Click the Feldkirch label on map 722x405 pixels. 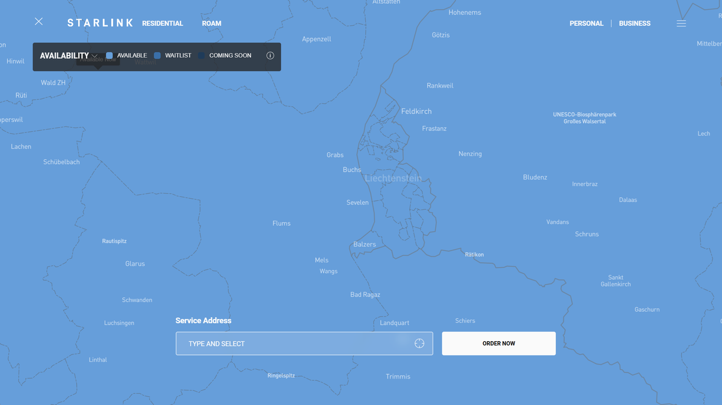416,111
